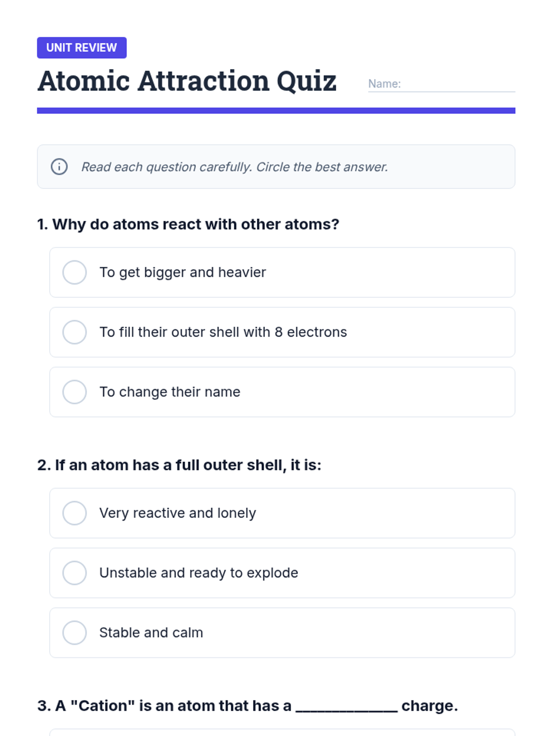Click the UNIT REVIEW badge

(x=82, y=48)
